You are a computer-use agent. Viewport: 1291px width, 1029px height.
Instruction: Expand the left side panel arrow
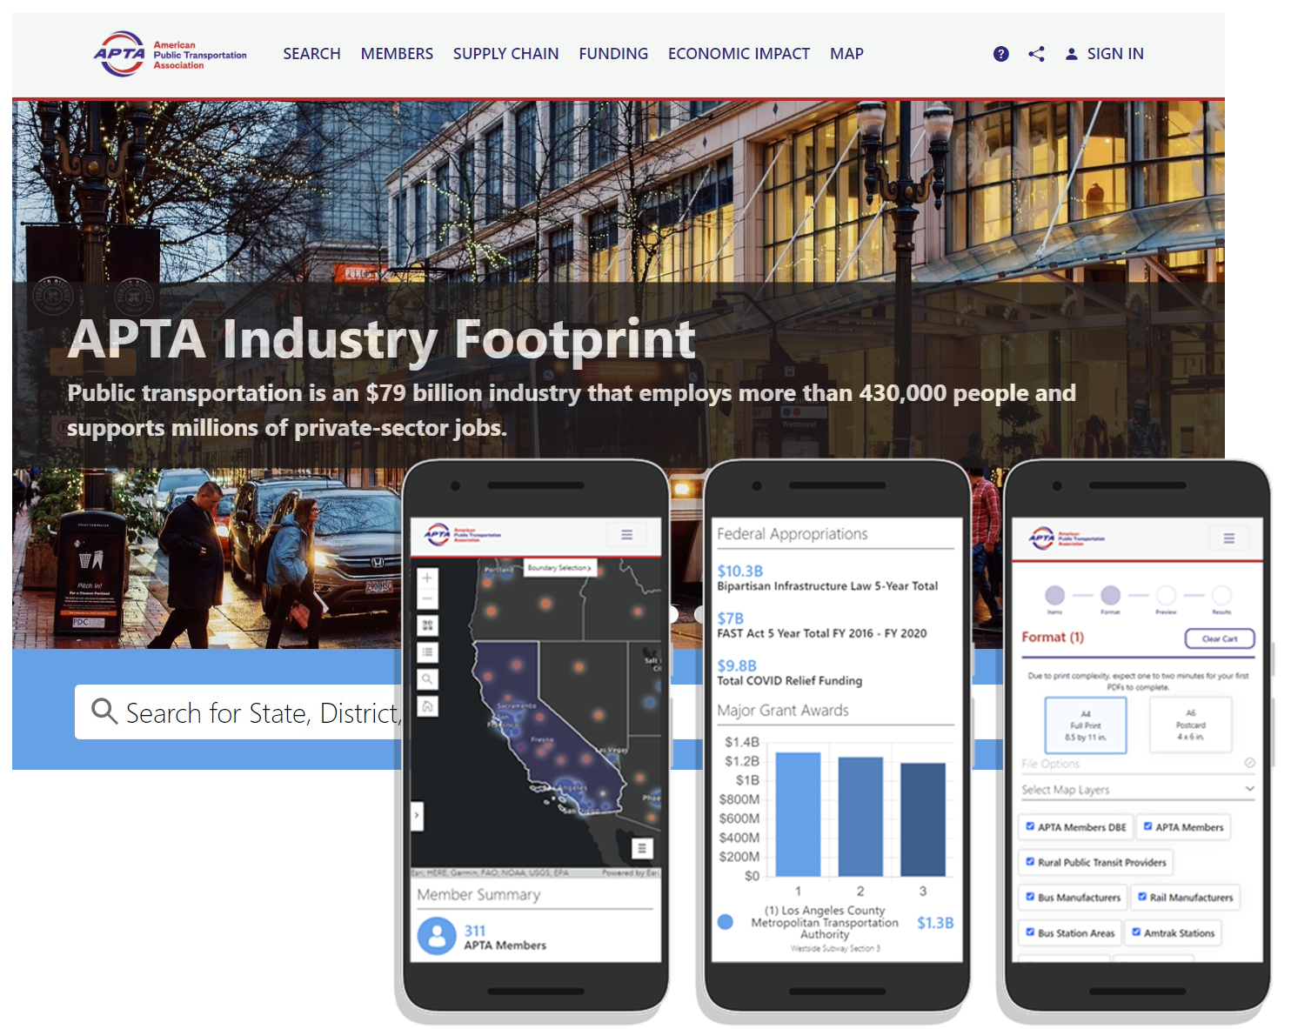(x=417, y=815)
